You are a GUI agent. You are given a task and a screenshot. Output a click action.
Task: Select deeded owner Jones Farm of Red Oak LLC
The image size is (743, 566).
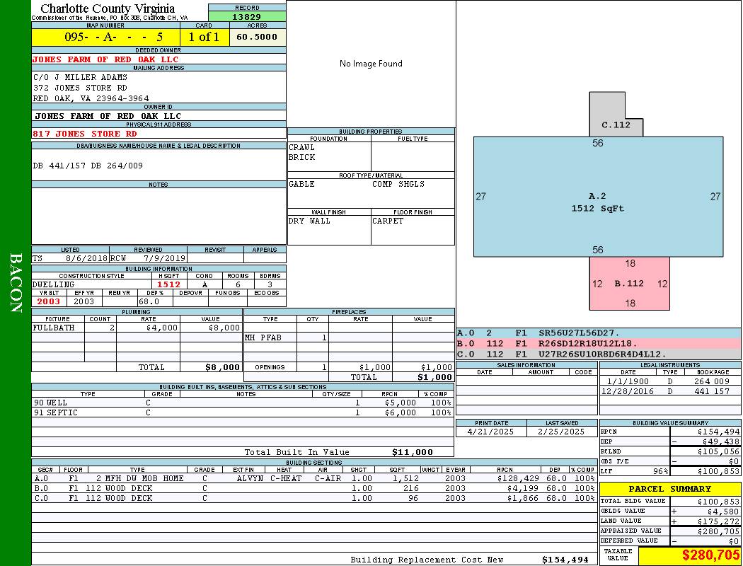[105, 59]
